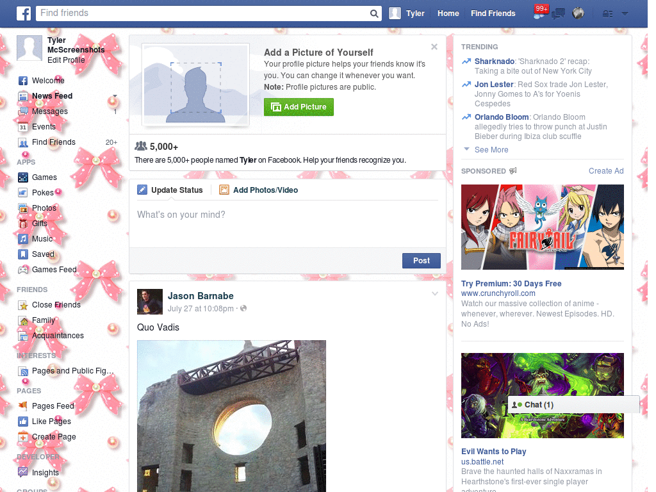
Task: Click the Welcome sidebar icon
Action: pos(23,81)
